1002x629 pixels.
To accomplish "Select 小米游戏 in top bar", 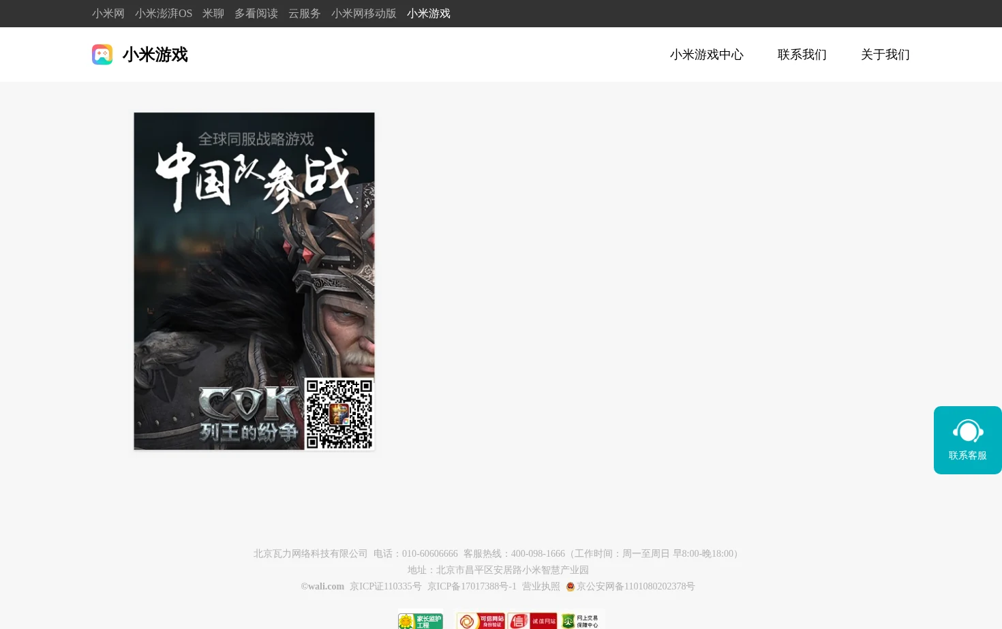I will (429, 14).
